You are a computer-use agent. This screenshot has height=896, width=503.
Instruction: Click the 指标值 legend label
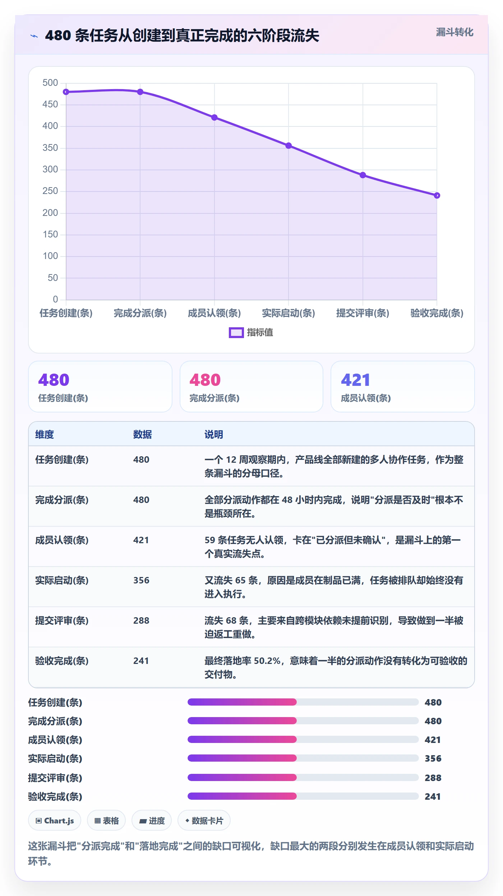pyautogui.click(x=260, y=333)
